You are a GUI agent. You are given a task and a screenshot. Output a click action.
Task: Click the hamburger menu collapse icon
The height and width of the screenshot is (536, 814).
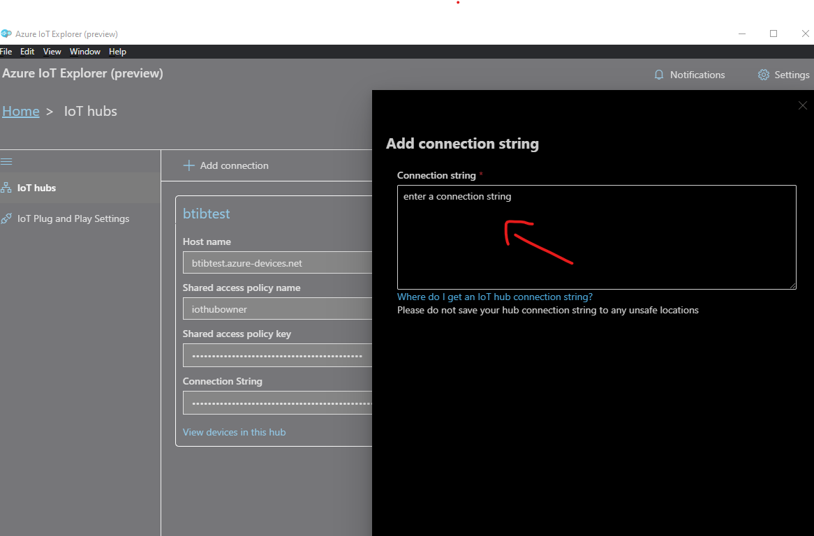[6, 161]
